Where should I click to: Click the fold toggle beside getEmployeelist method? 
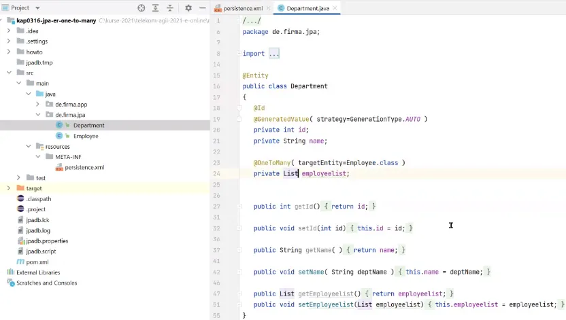pyautogui.click(x=239, y=294)
